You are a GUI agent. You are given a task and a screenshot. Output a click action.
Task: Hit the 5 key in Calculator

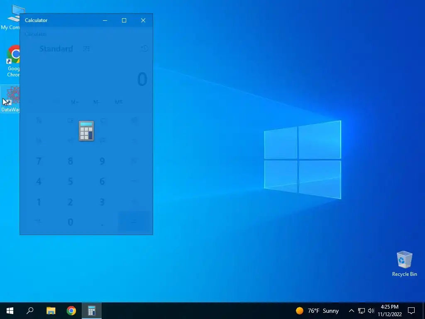pos(71,182)
